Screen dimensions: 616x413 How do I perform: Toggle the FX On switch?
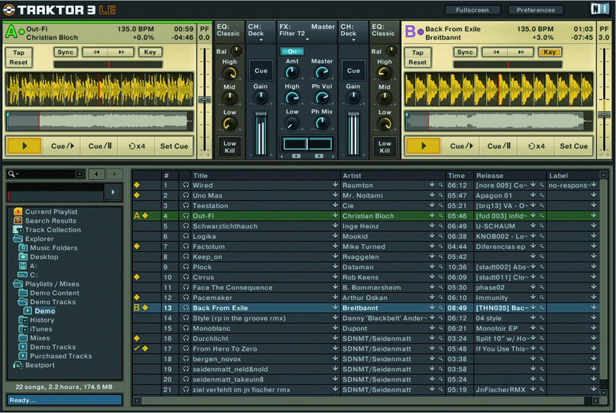292,52
